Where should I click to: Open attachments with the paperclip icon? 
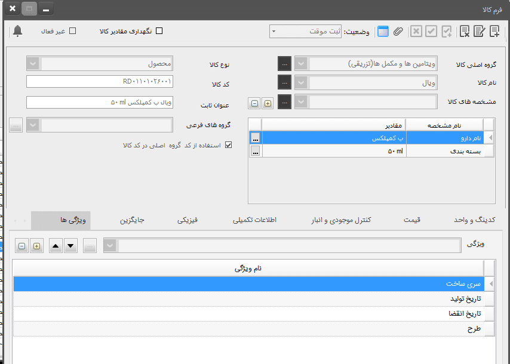pyautogui.click(x=398, y=32)
